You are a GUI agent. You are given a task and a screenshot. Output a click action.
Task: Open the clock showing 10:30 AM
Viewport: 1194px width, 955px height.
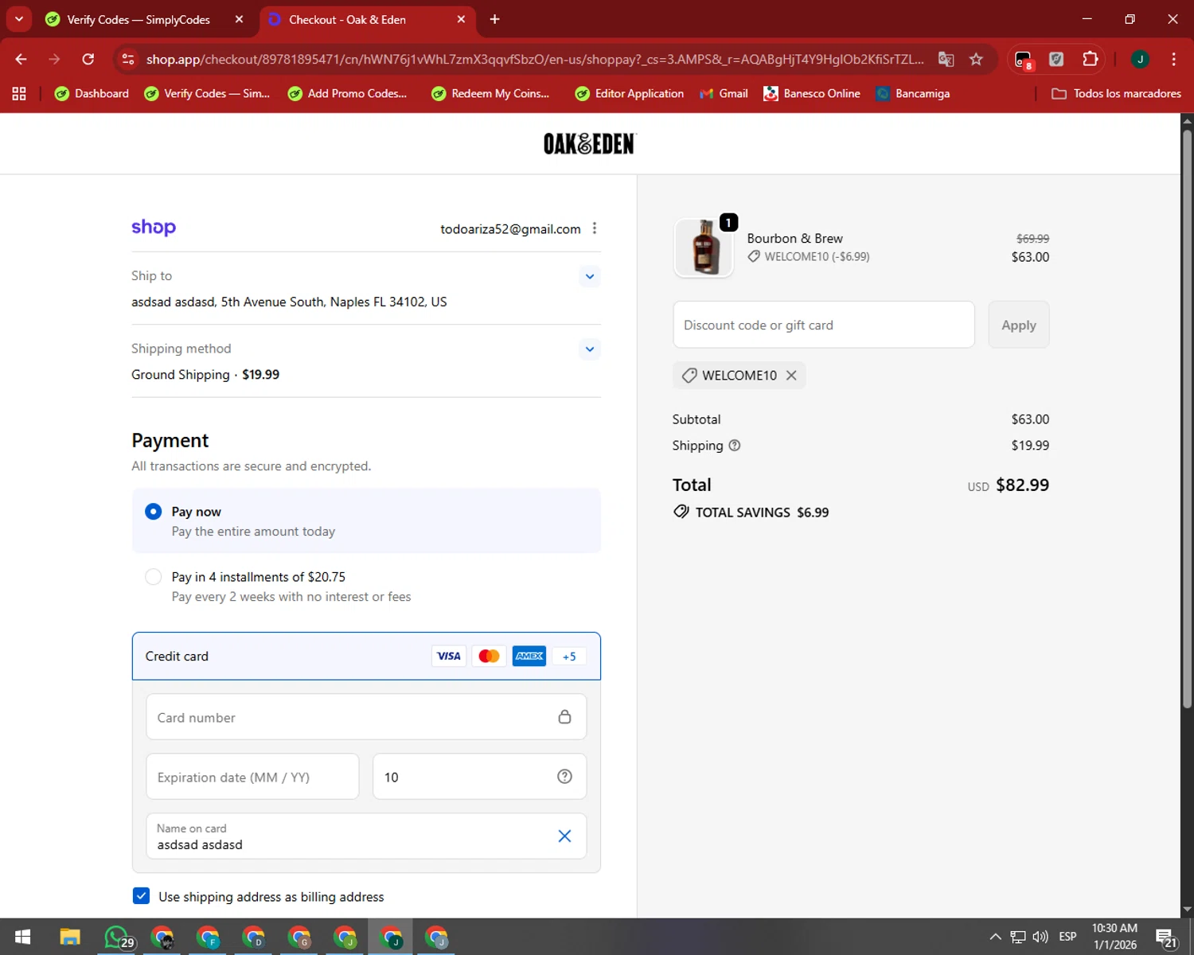[x=1114, y=937]
